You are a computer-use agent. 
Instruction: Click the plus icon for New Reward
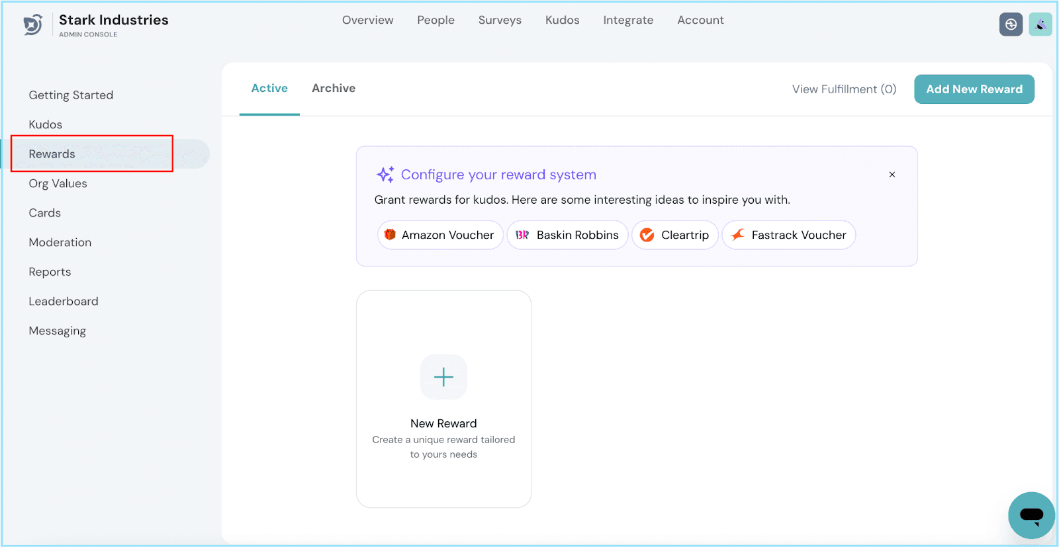(x=443, y=377)
